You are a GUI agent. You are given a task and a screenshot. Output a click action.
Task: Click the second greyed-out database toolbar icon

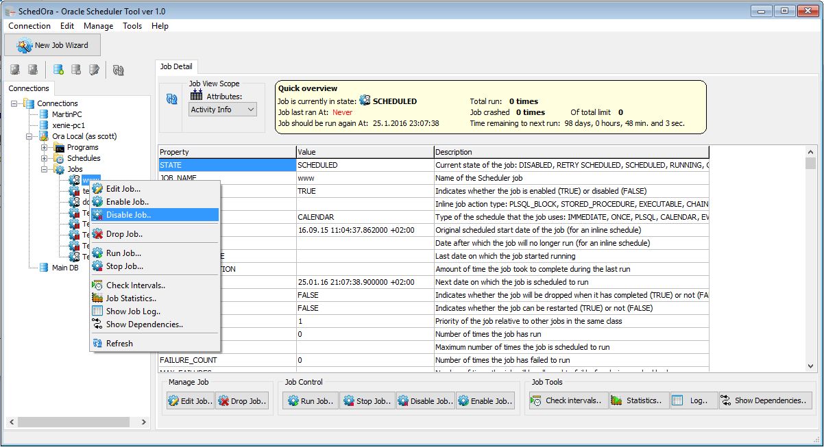coord(32,69)
